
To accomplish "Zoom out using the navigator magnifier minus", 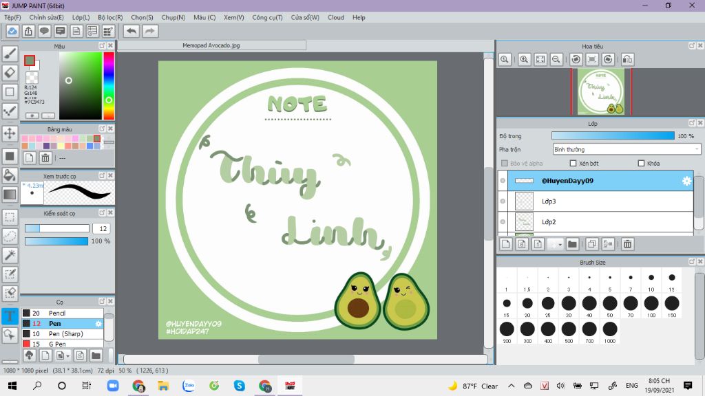I will pos(556,59).
